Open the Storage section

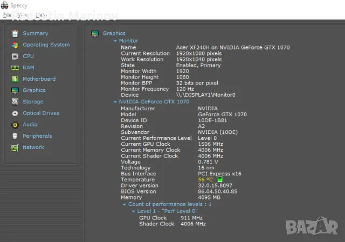pos(33,102)
